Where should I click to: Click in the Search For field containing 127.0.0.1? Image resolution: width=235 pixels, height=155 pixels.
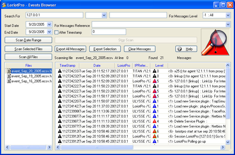click(x=54, y=15)
